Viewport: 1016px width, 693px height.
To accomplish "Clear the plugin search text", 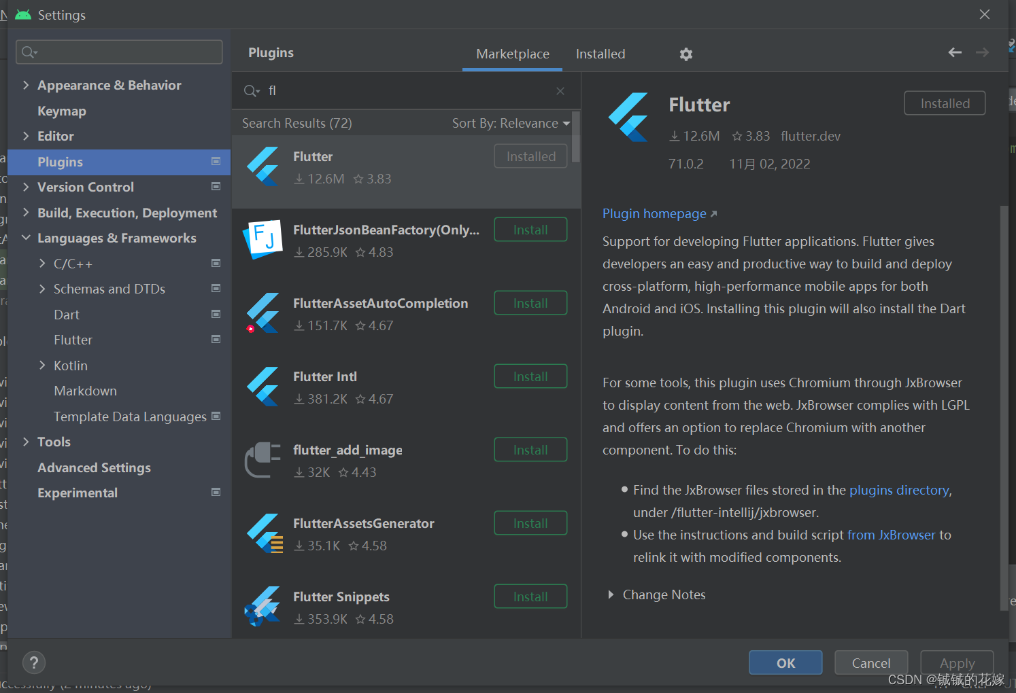I will [x=560, y=91].
